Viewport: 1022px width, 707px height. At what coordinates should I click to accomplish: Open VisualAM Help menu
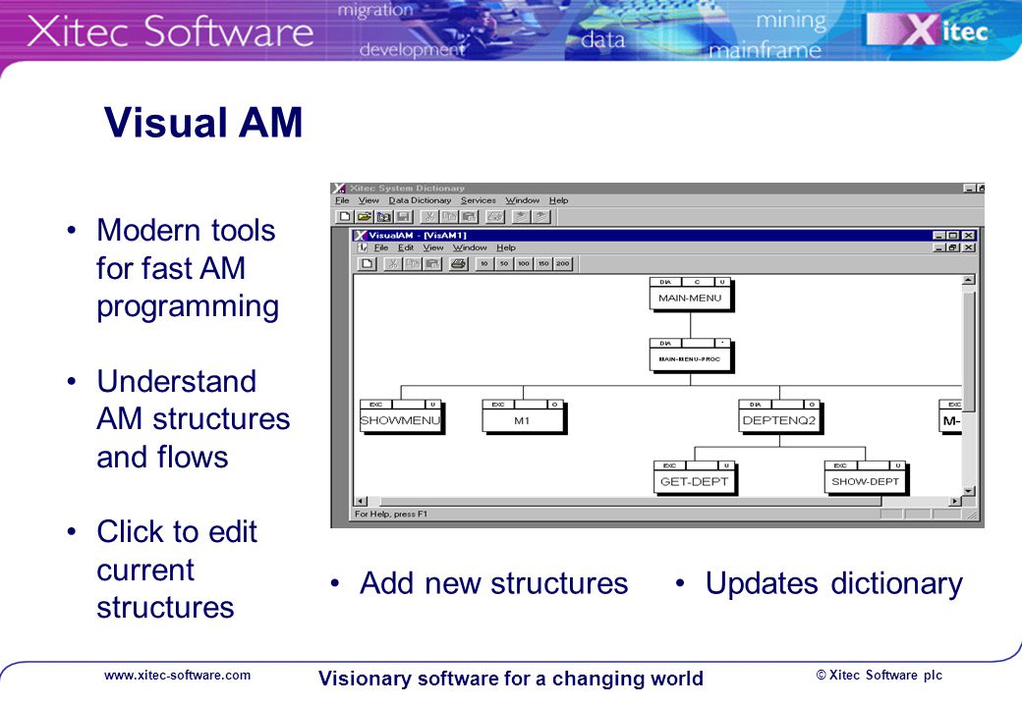coord(506,247)
